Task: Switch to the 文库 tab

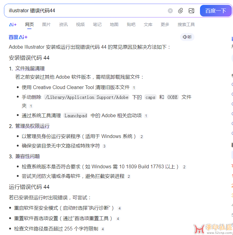Action: tap(148, 24)
